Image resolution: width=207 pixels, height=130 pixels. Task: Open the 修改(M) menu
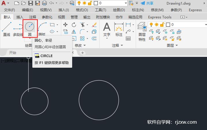click(x=157, y=10)
